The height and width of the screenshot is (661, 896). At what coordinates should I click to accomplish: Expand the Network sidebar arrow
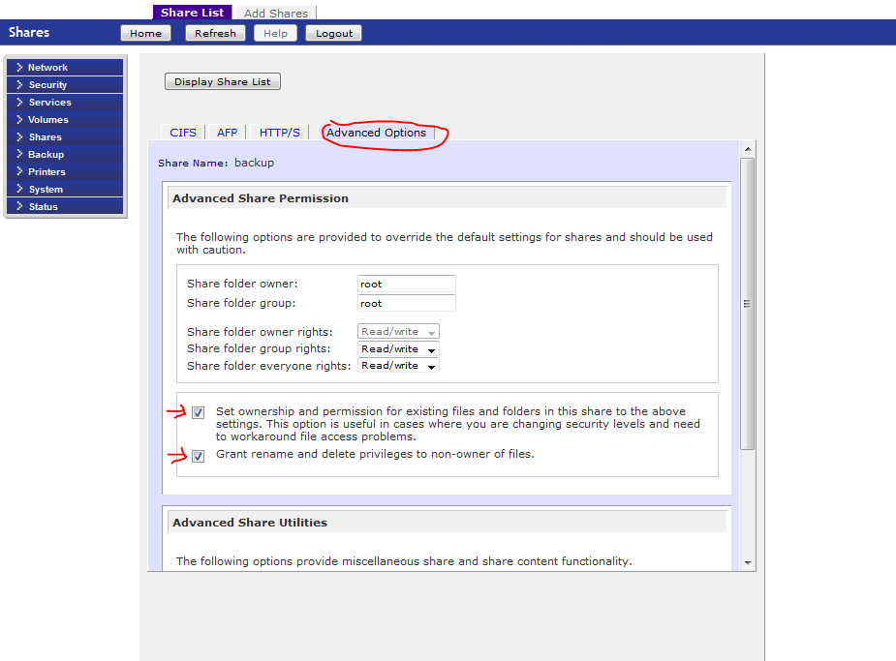19,68
